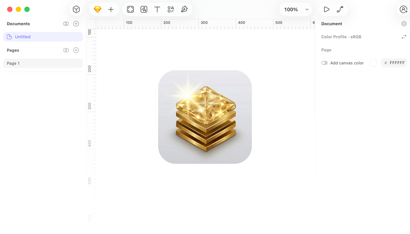Add a new page using the Pages plus button

pyautogui.click(x=76, y=50)
